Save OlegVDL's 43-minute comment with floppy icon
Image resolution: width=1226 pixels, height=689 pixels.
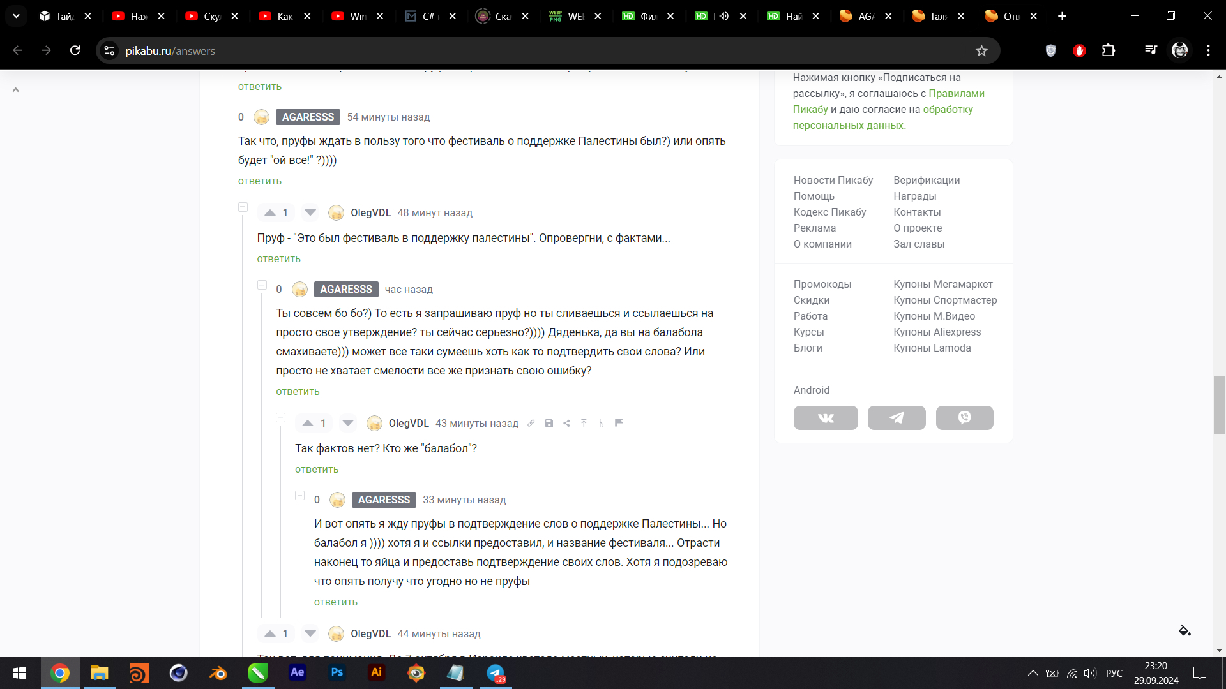pyautogui.click(x=549, y=423)
